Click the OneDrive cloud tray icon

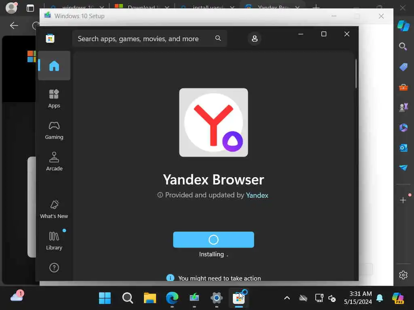[x=303, y=298]
